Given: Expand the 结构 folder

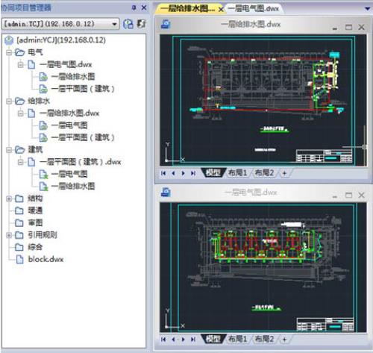Looking at the screenshot, I should [9, 199].
